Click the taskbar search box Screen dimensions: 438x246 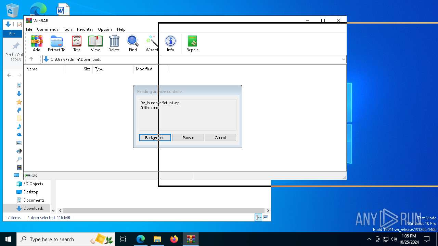click(66, 239)
